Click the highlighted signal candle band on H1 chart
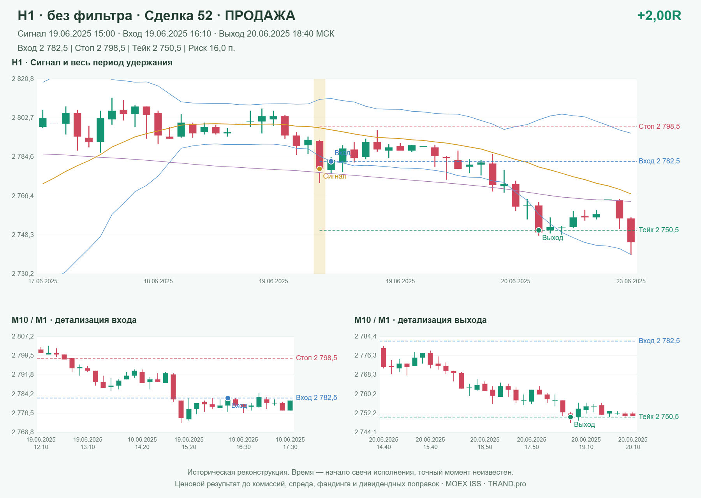 click(319, 176)
